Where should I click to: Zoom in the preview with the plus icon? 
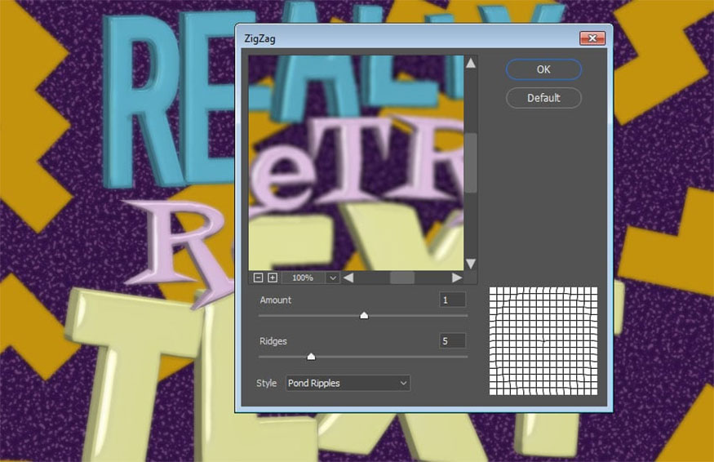coord(273,278)
